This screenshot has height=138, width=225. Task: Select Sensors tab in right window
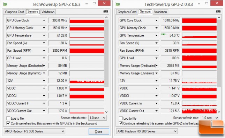[x=145, y=11]
